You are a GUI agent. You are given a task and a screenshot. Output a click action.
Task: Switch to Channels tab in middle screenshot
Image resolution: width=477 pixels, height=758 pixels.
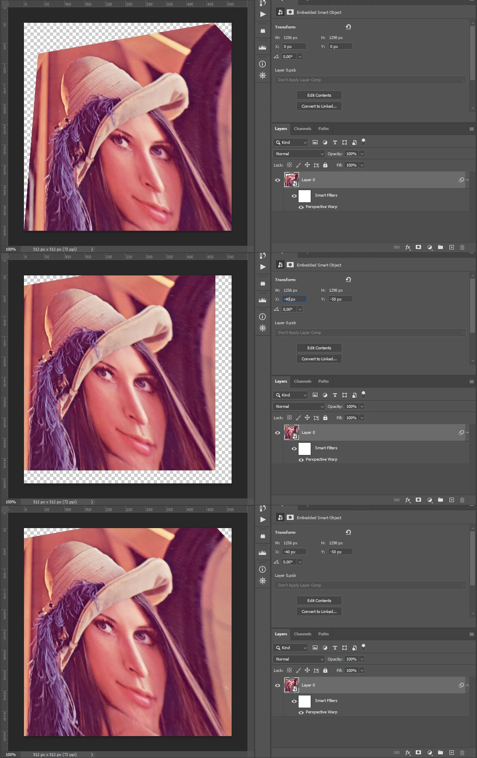tap(303, 381)
